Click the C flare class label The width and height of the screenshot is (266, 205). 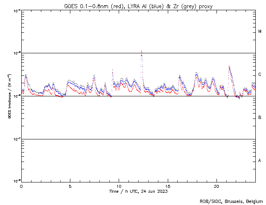[260, 75]
